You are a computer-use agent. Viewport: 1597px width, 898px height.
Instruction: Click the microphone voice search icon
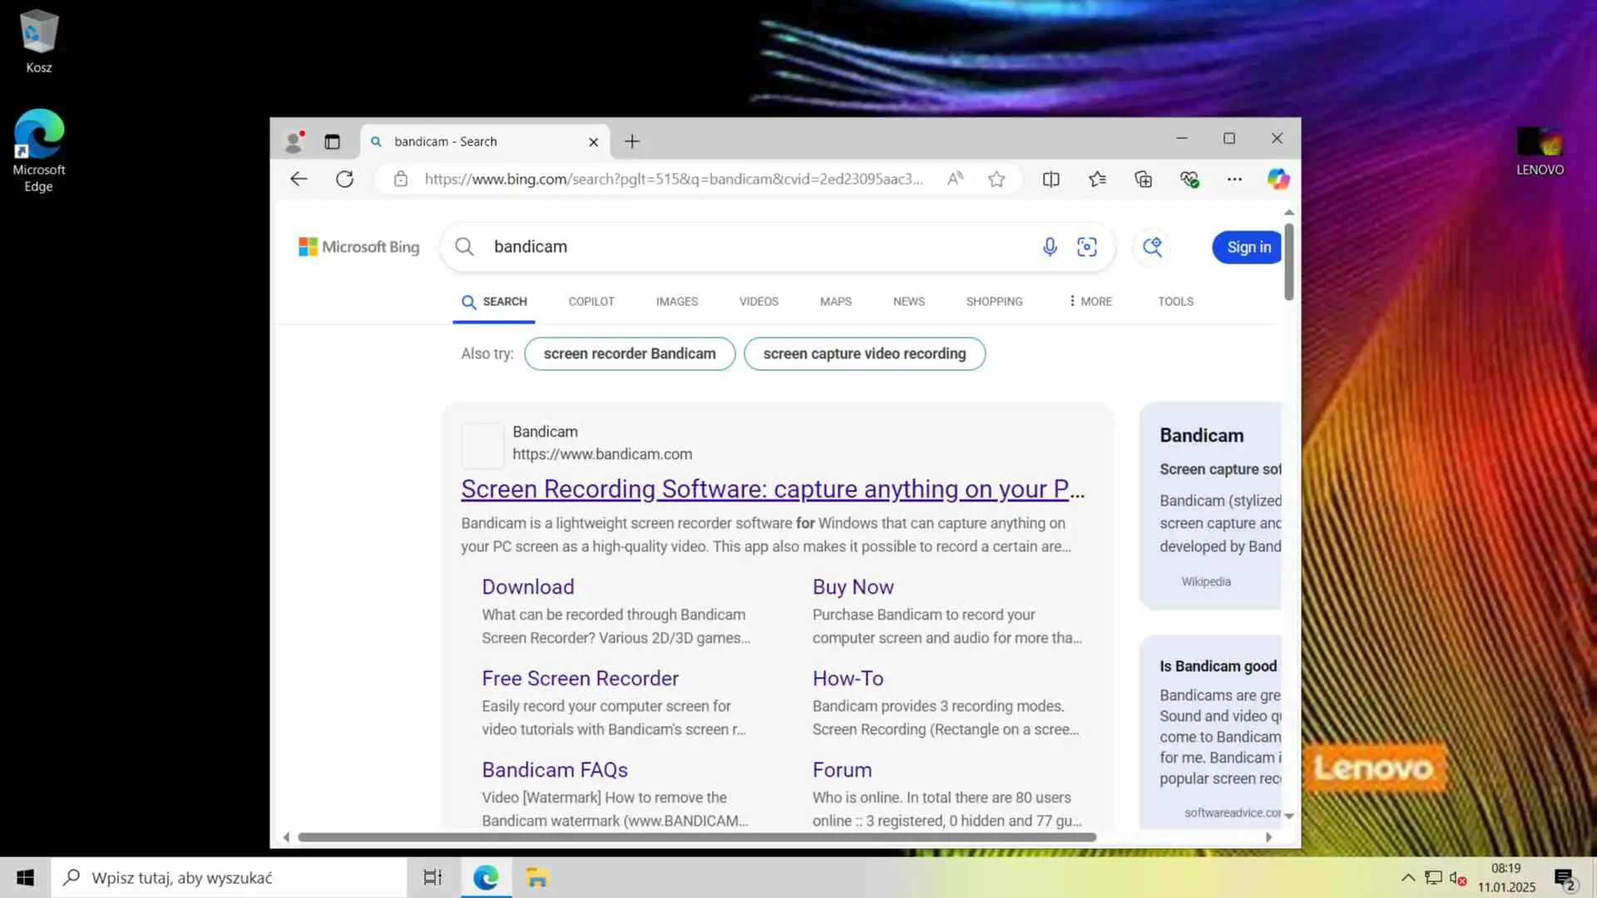pyautogui.click(x=1050, y=247)
